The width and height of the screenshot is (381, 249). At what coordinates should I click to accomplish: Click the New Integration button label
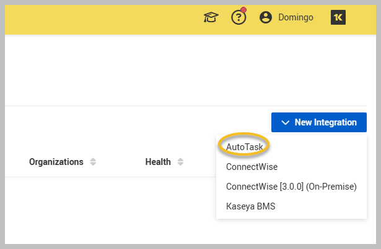(325, 122)
